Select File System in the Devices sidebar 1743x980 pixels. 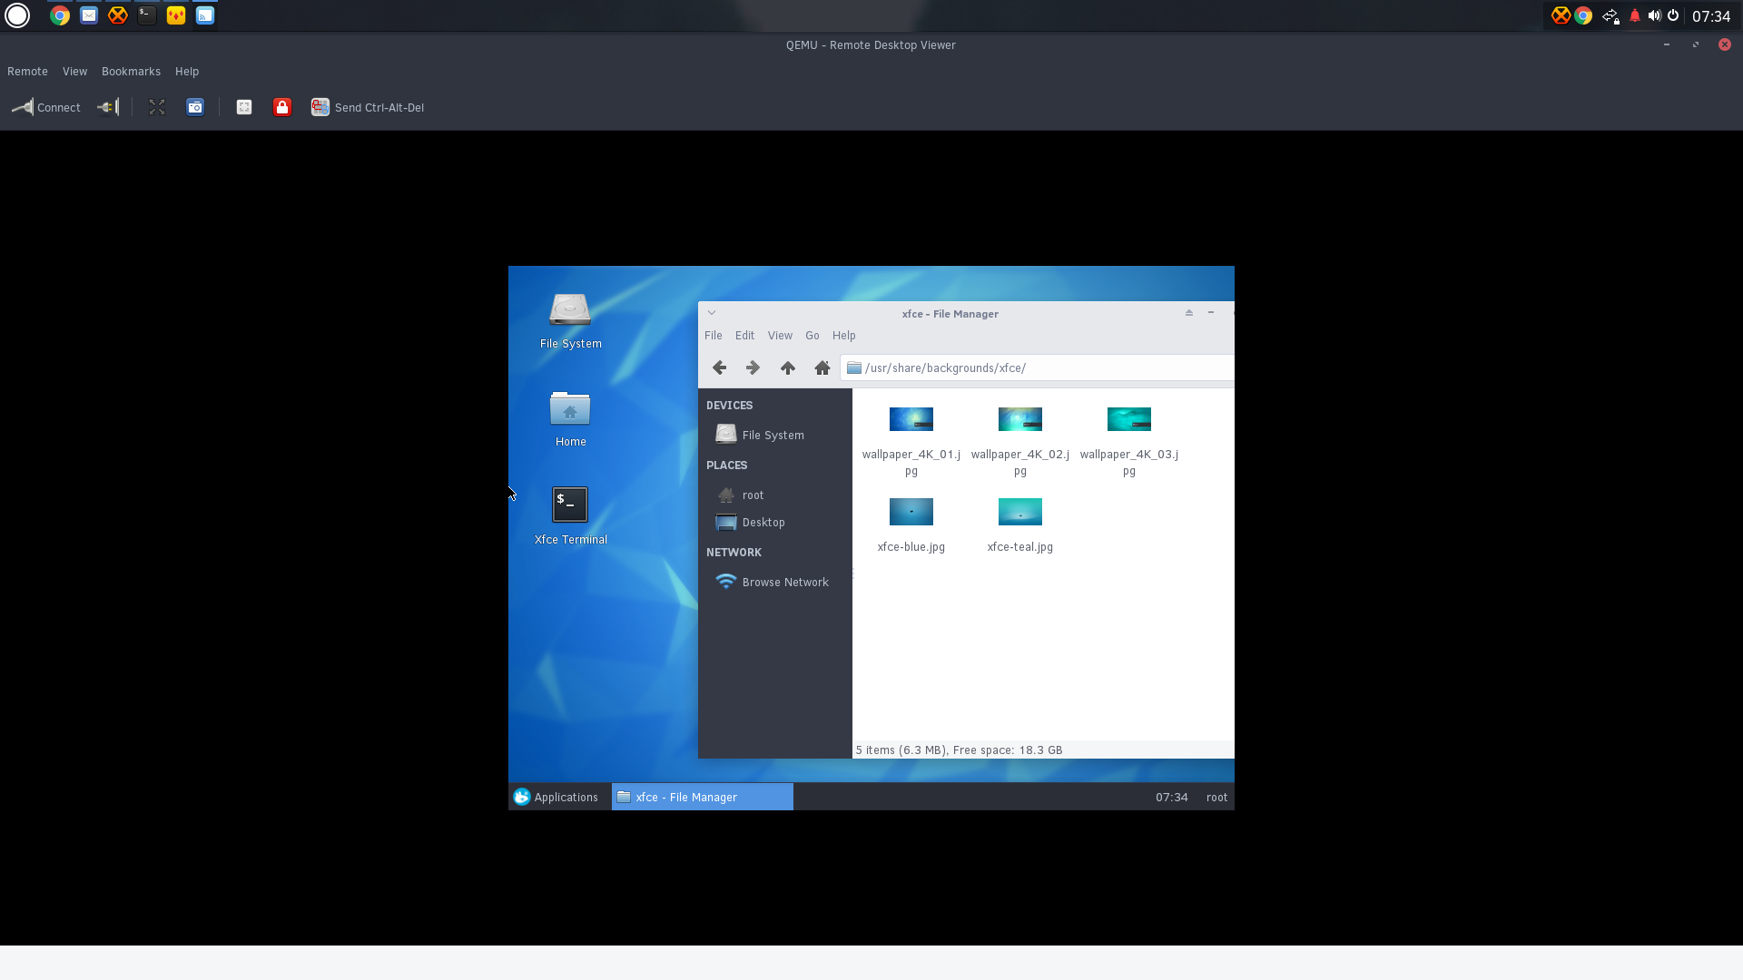point(774,436)
